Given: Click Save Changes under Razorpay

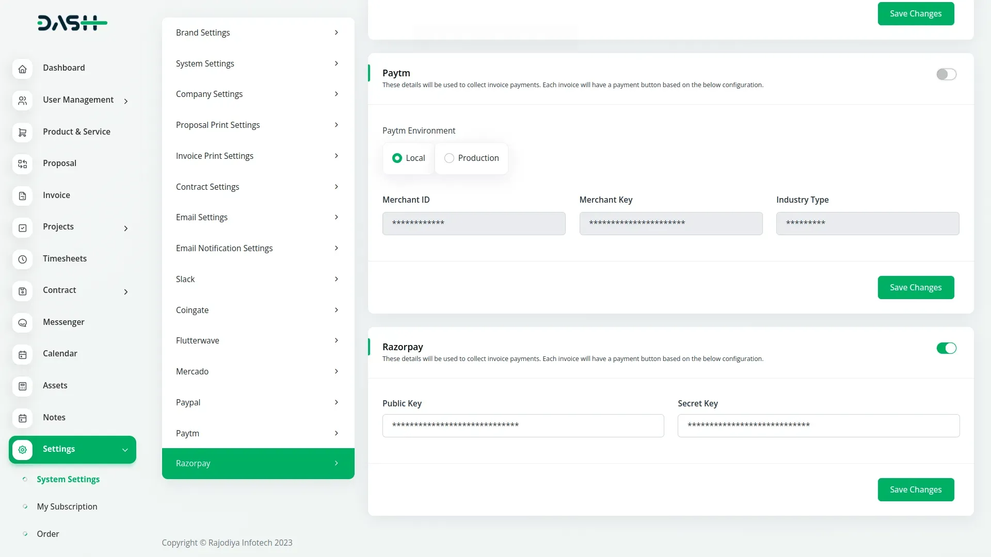Looking at the screenshot, I should (x=916, y=489).
